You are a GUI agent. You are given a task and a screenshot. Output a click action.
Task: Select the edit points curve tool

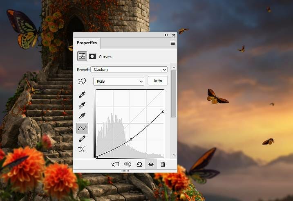coord(82,128)
